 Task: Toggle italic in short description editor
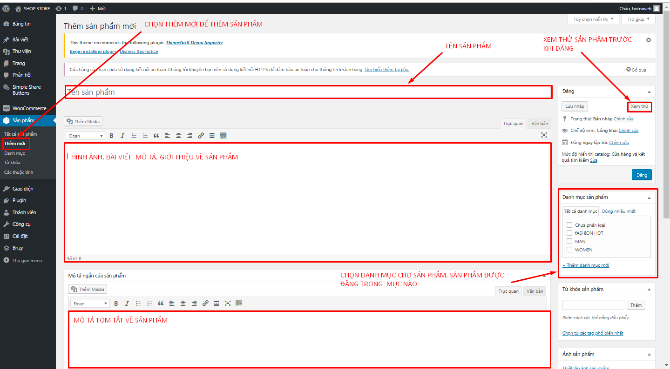coord(127,303)
